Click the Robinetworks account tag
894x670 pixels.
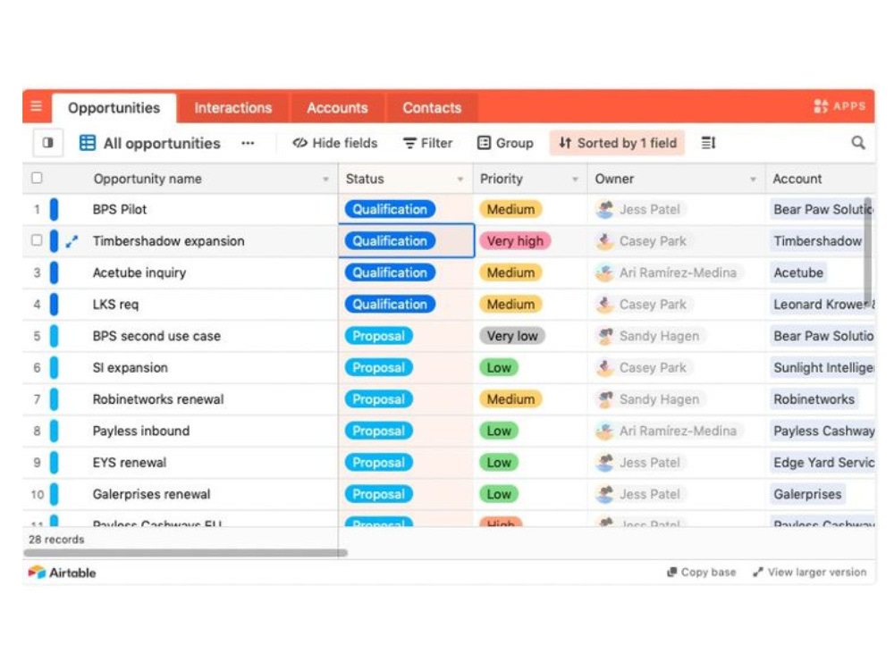pos(814,399)
